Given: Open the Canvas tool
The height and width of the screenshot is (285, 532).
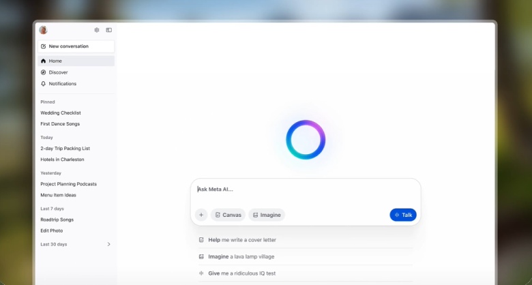Looking at the screenshot, I should (x=228, y=215).
